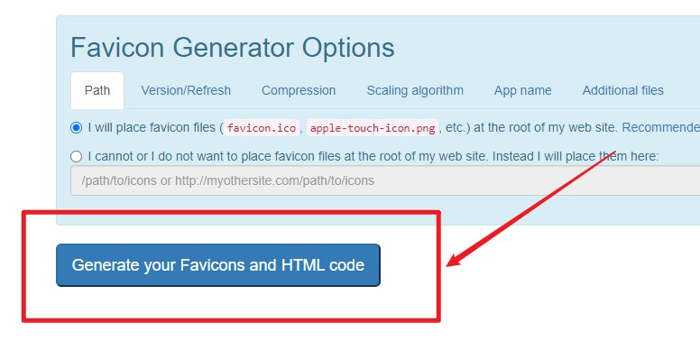Image resolution: width=700 pixels, height=341 pixels.
Task: Click the Recommended text after the root option
Action: click(x=660, y=128)
